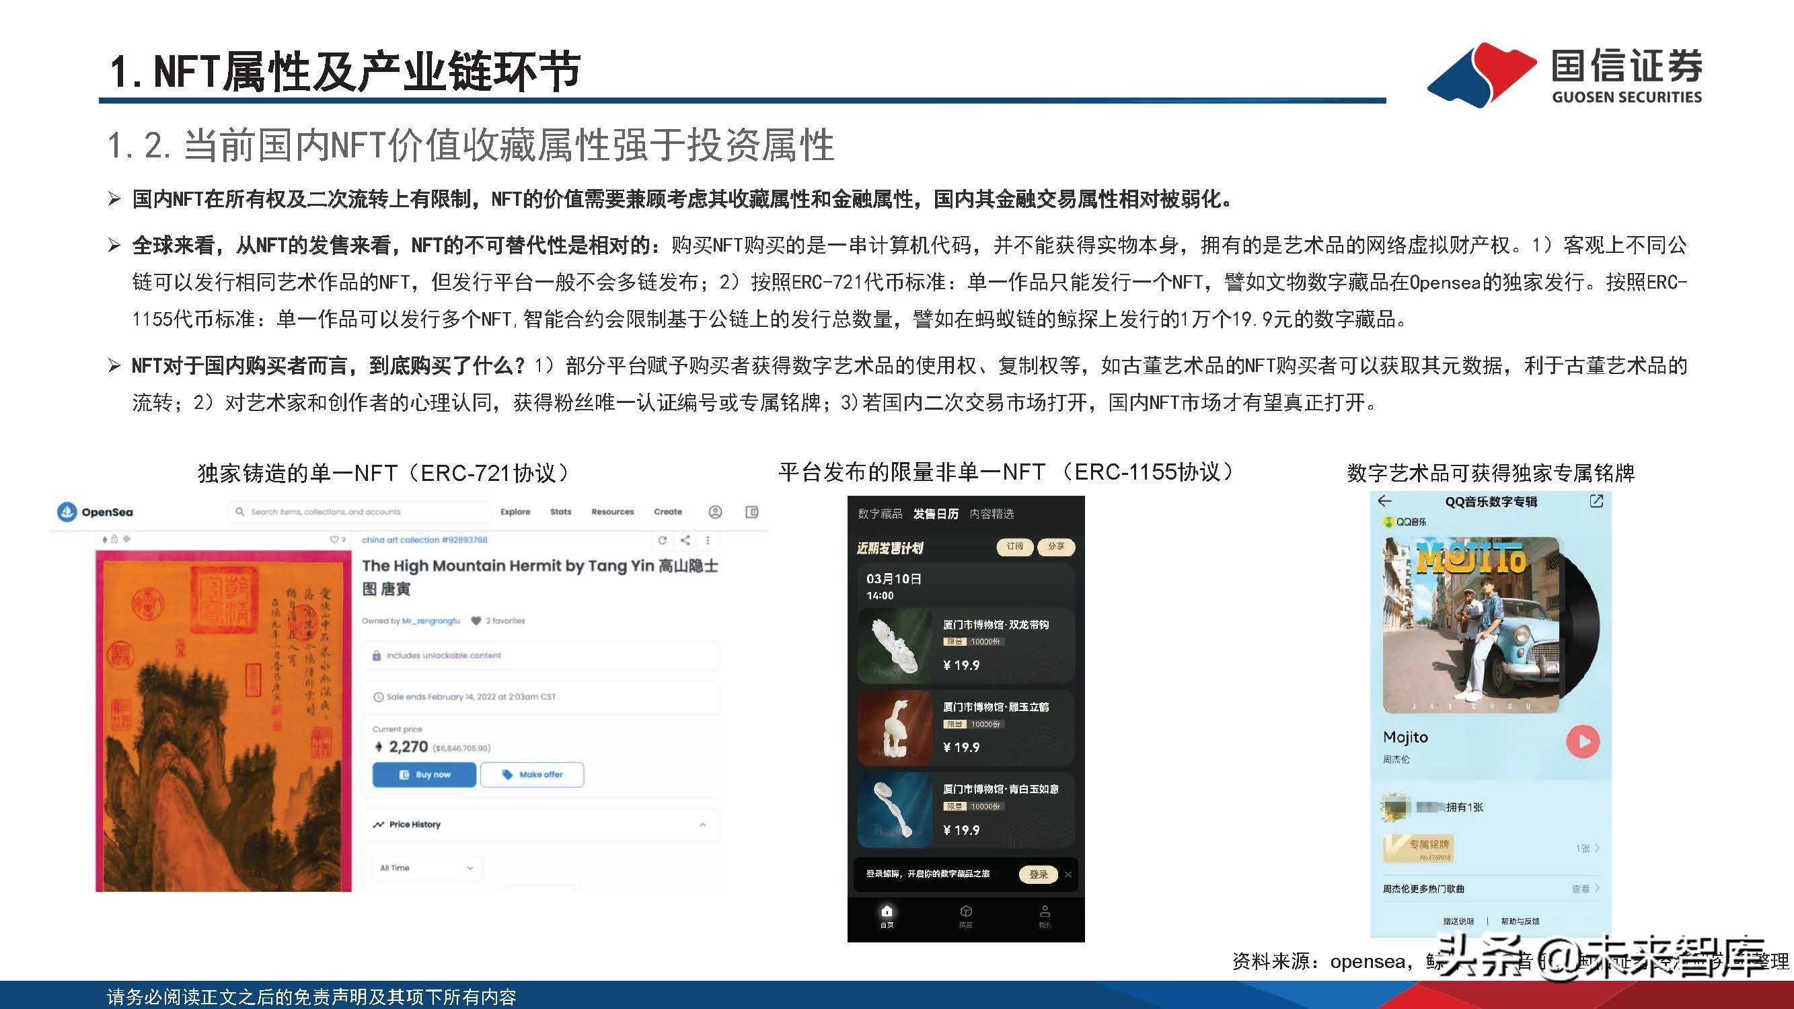
Task: Expand the 专属铭牌 entry via its chevron
Action: tap(1598, 848)
